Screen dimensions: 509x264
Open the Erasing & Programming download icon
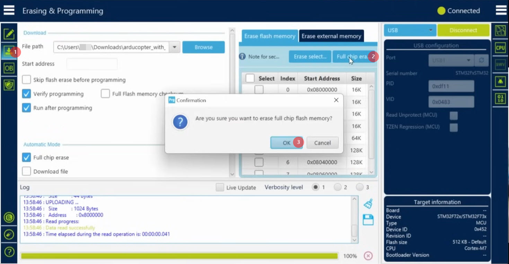coord(8,51)
